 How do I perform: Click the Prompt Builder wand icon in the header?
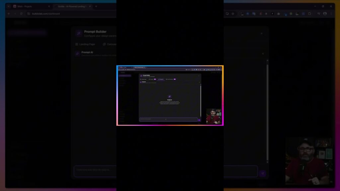point(141,76)
